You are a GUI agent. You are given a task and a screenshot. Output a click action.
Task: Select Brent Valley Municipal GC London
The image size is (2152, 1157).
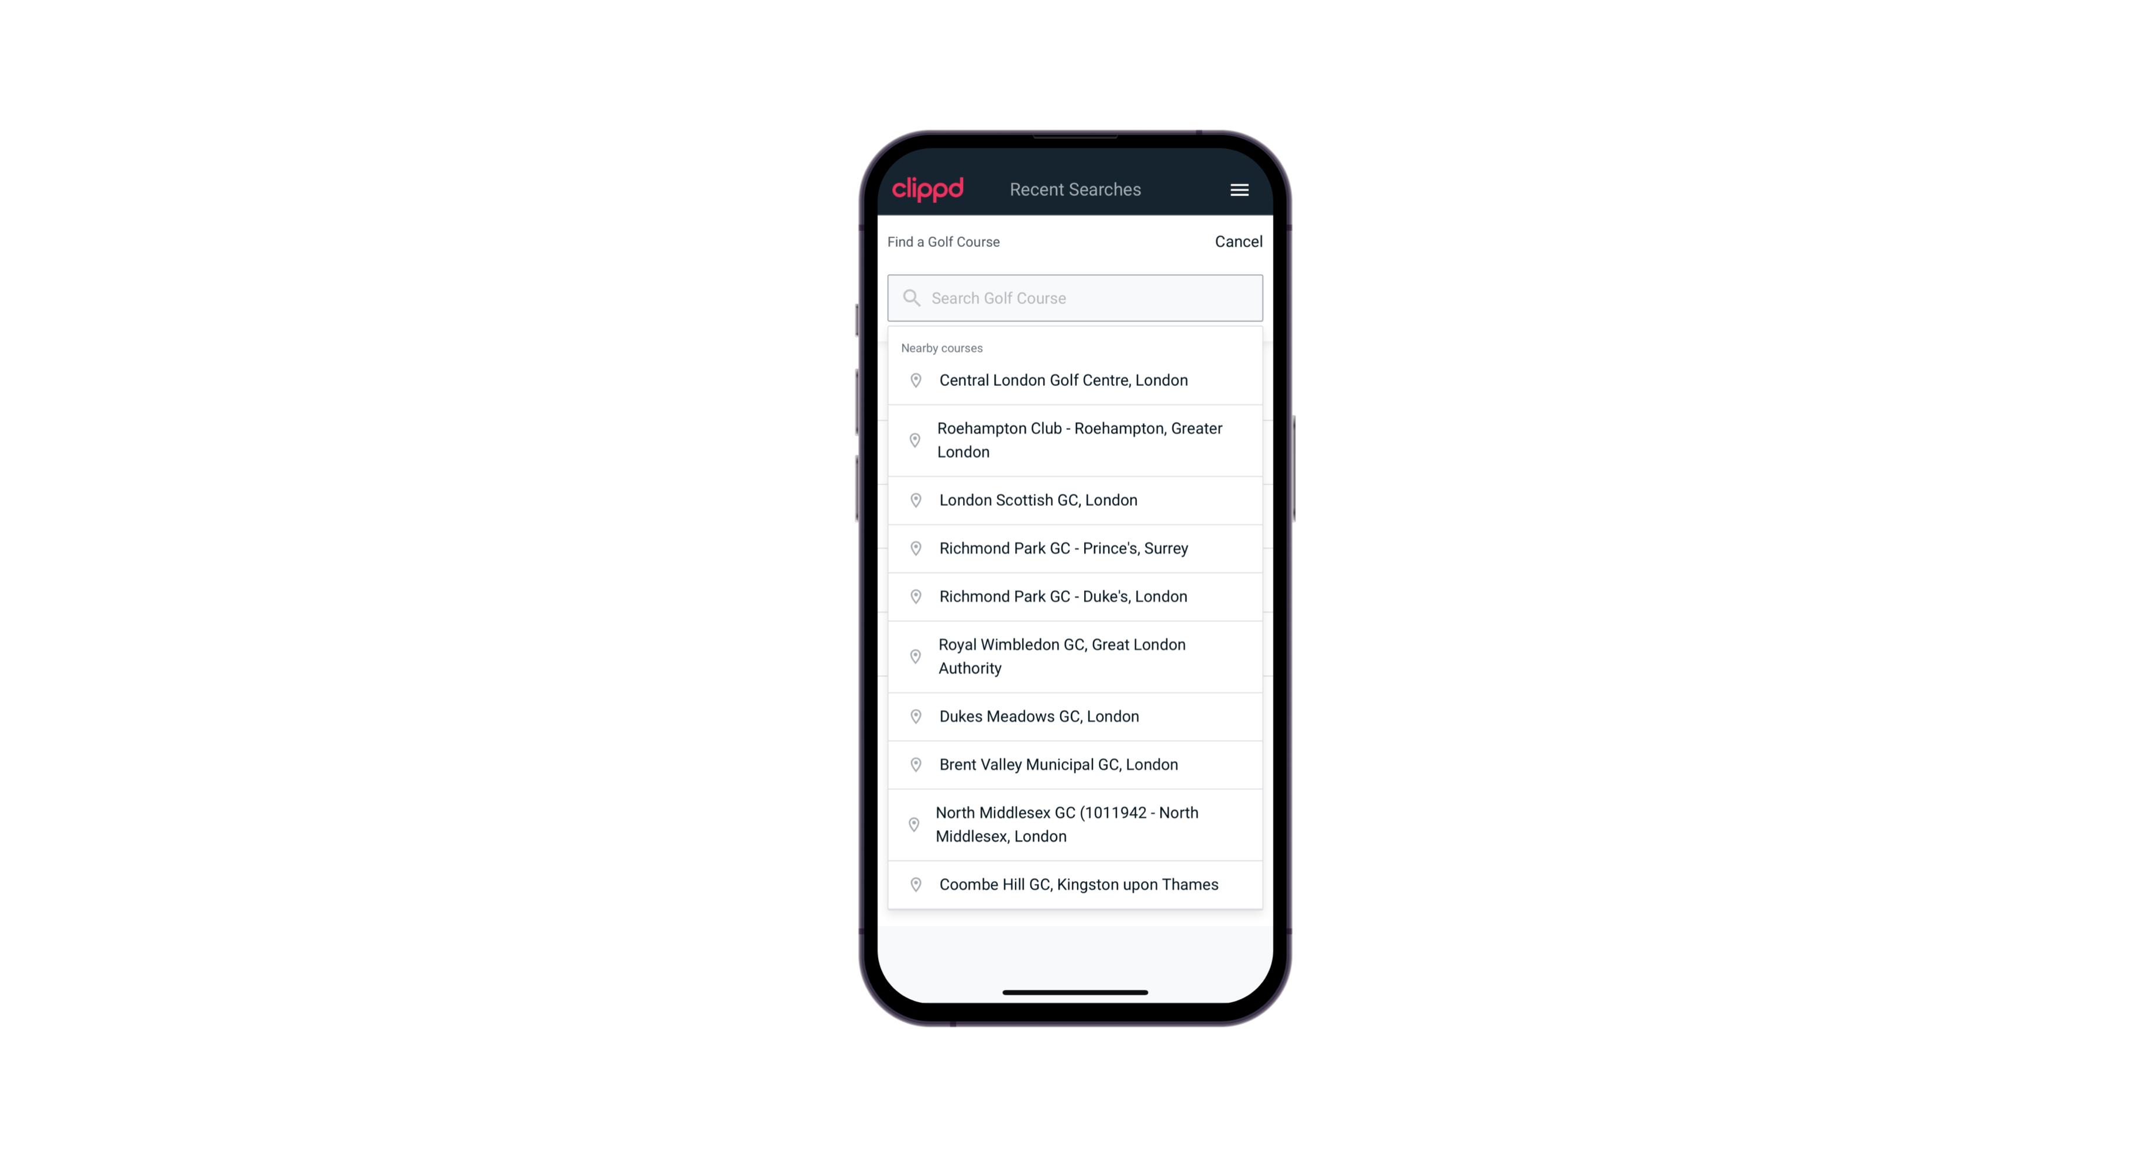tap(1075, 764)
